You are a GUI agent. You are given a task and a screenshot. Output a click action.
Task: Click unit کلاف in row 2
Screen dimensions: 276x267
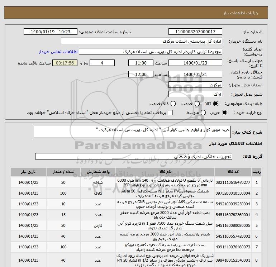click(x=98, y=193)
